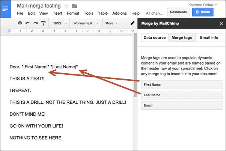This screenshot has height=151, width=226.
Task: Star the Mail merge testing document
Action: [x=66, y=6]
